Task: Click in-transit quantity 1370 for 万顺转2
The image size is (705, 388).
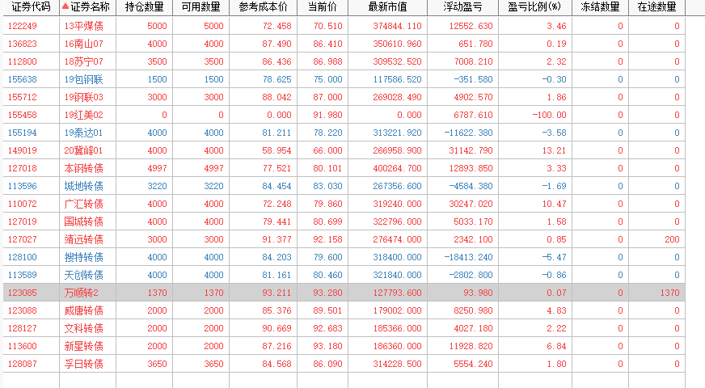Action: pos(670,293)
